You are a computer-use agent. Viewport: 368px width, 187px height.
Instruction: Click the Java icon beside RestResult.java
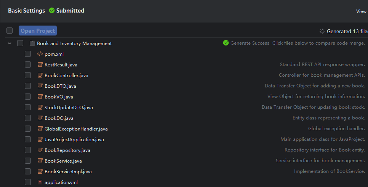[40, 65]
